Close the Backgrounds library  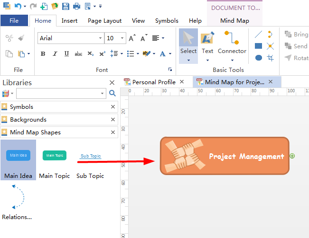(113, 120)
